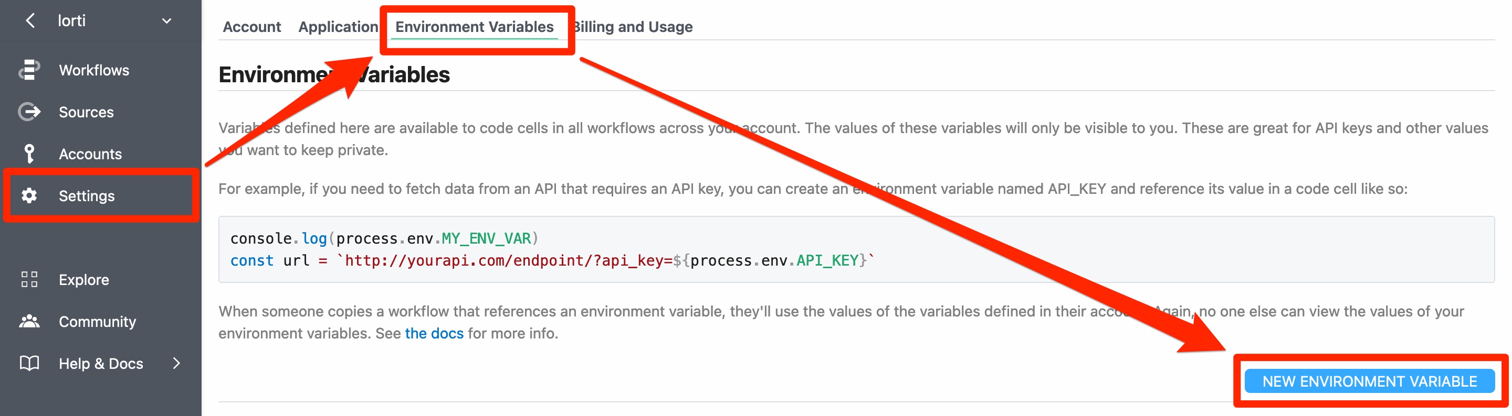1512x416 pixels.
Task: Click the Community people icon
Action: 29,321
